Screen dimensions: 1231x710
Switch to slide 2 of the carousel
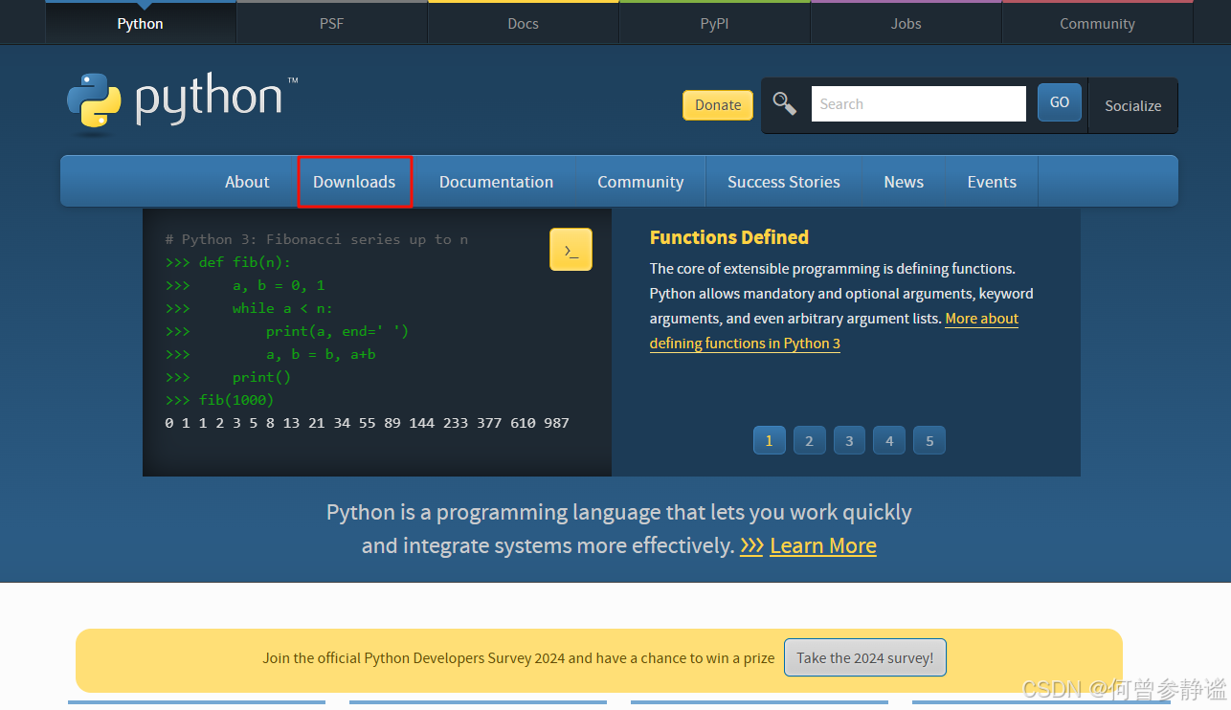(809, 441)
